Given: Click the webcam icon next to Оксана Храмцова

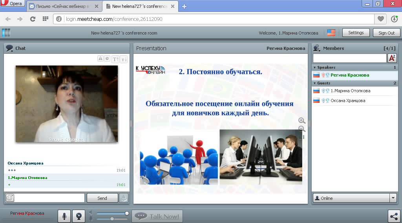Looking at the screenshot, I should pos(327,101).
